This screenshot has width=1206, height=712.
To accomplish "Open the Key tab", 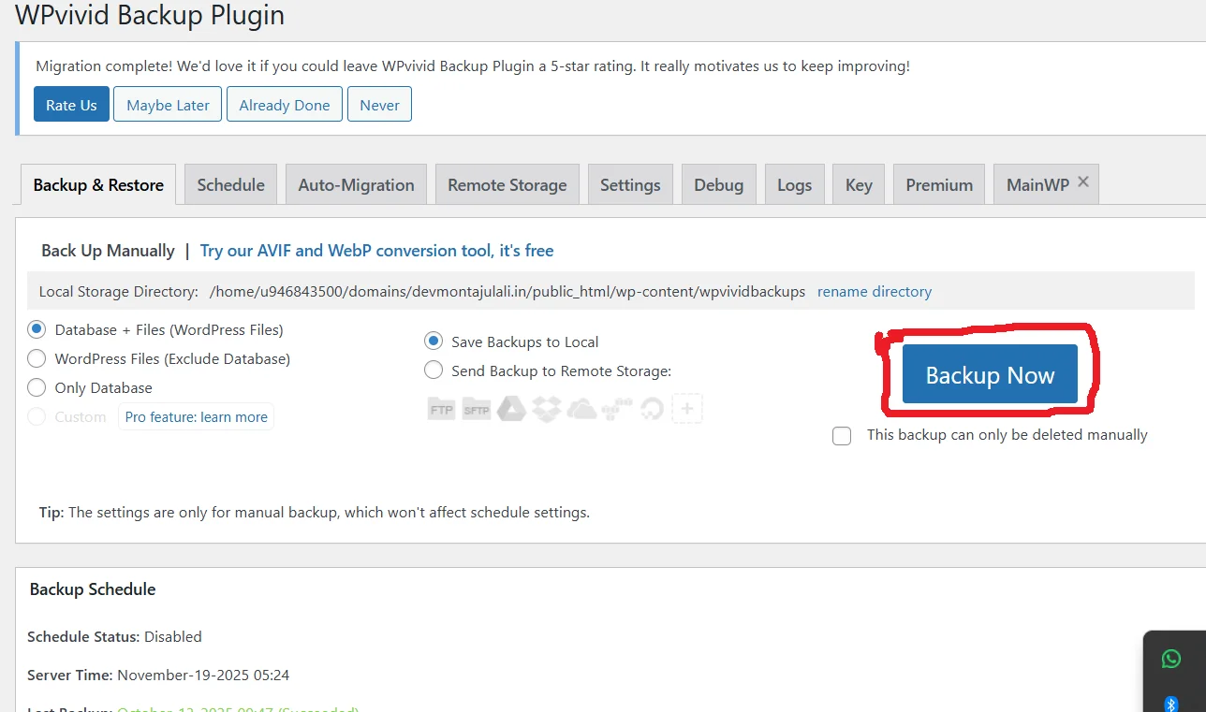I will click(859, 184).
